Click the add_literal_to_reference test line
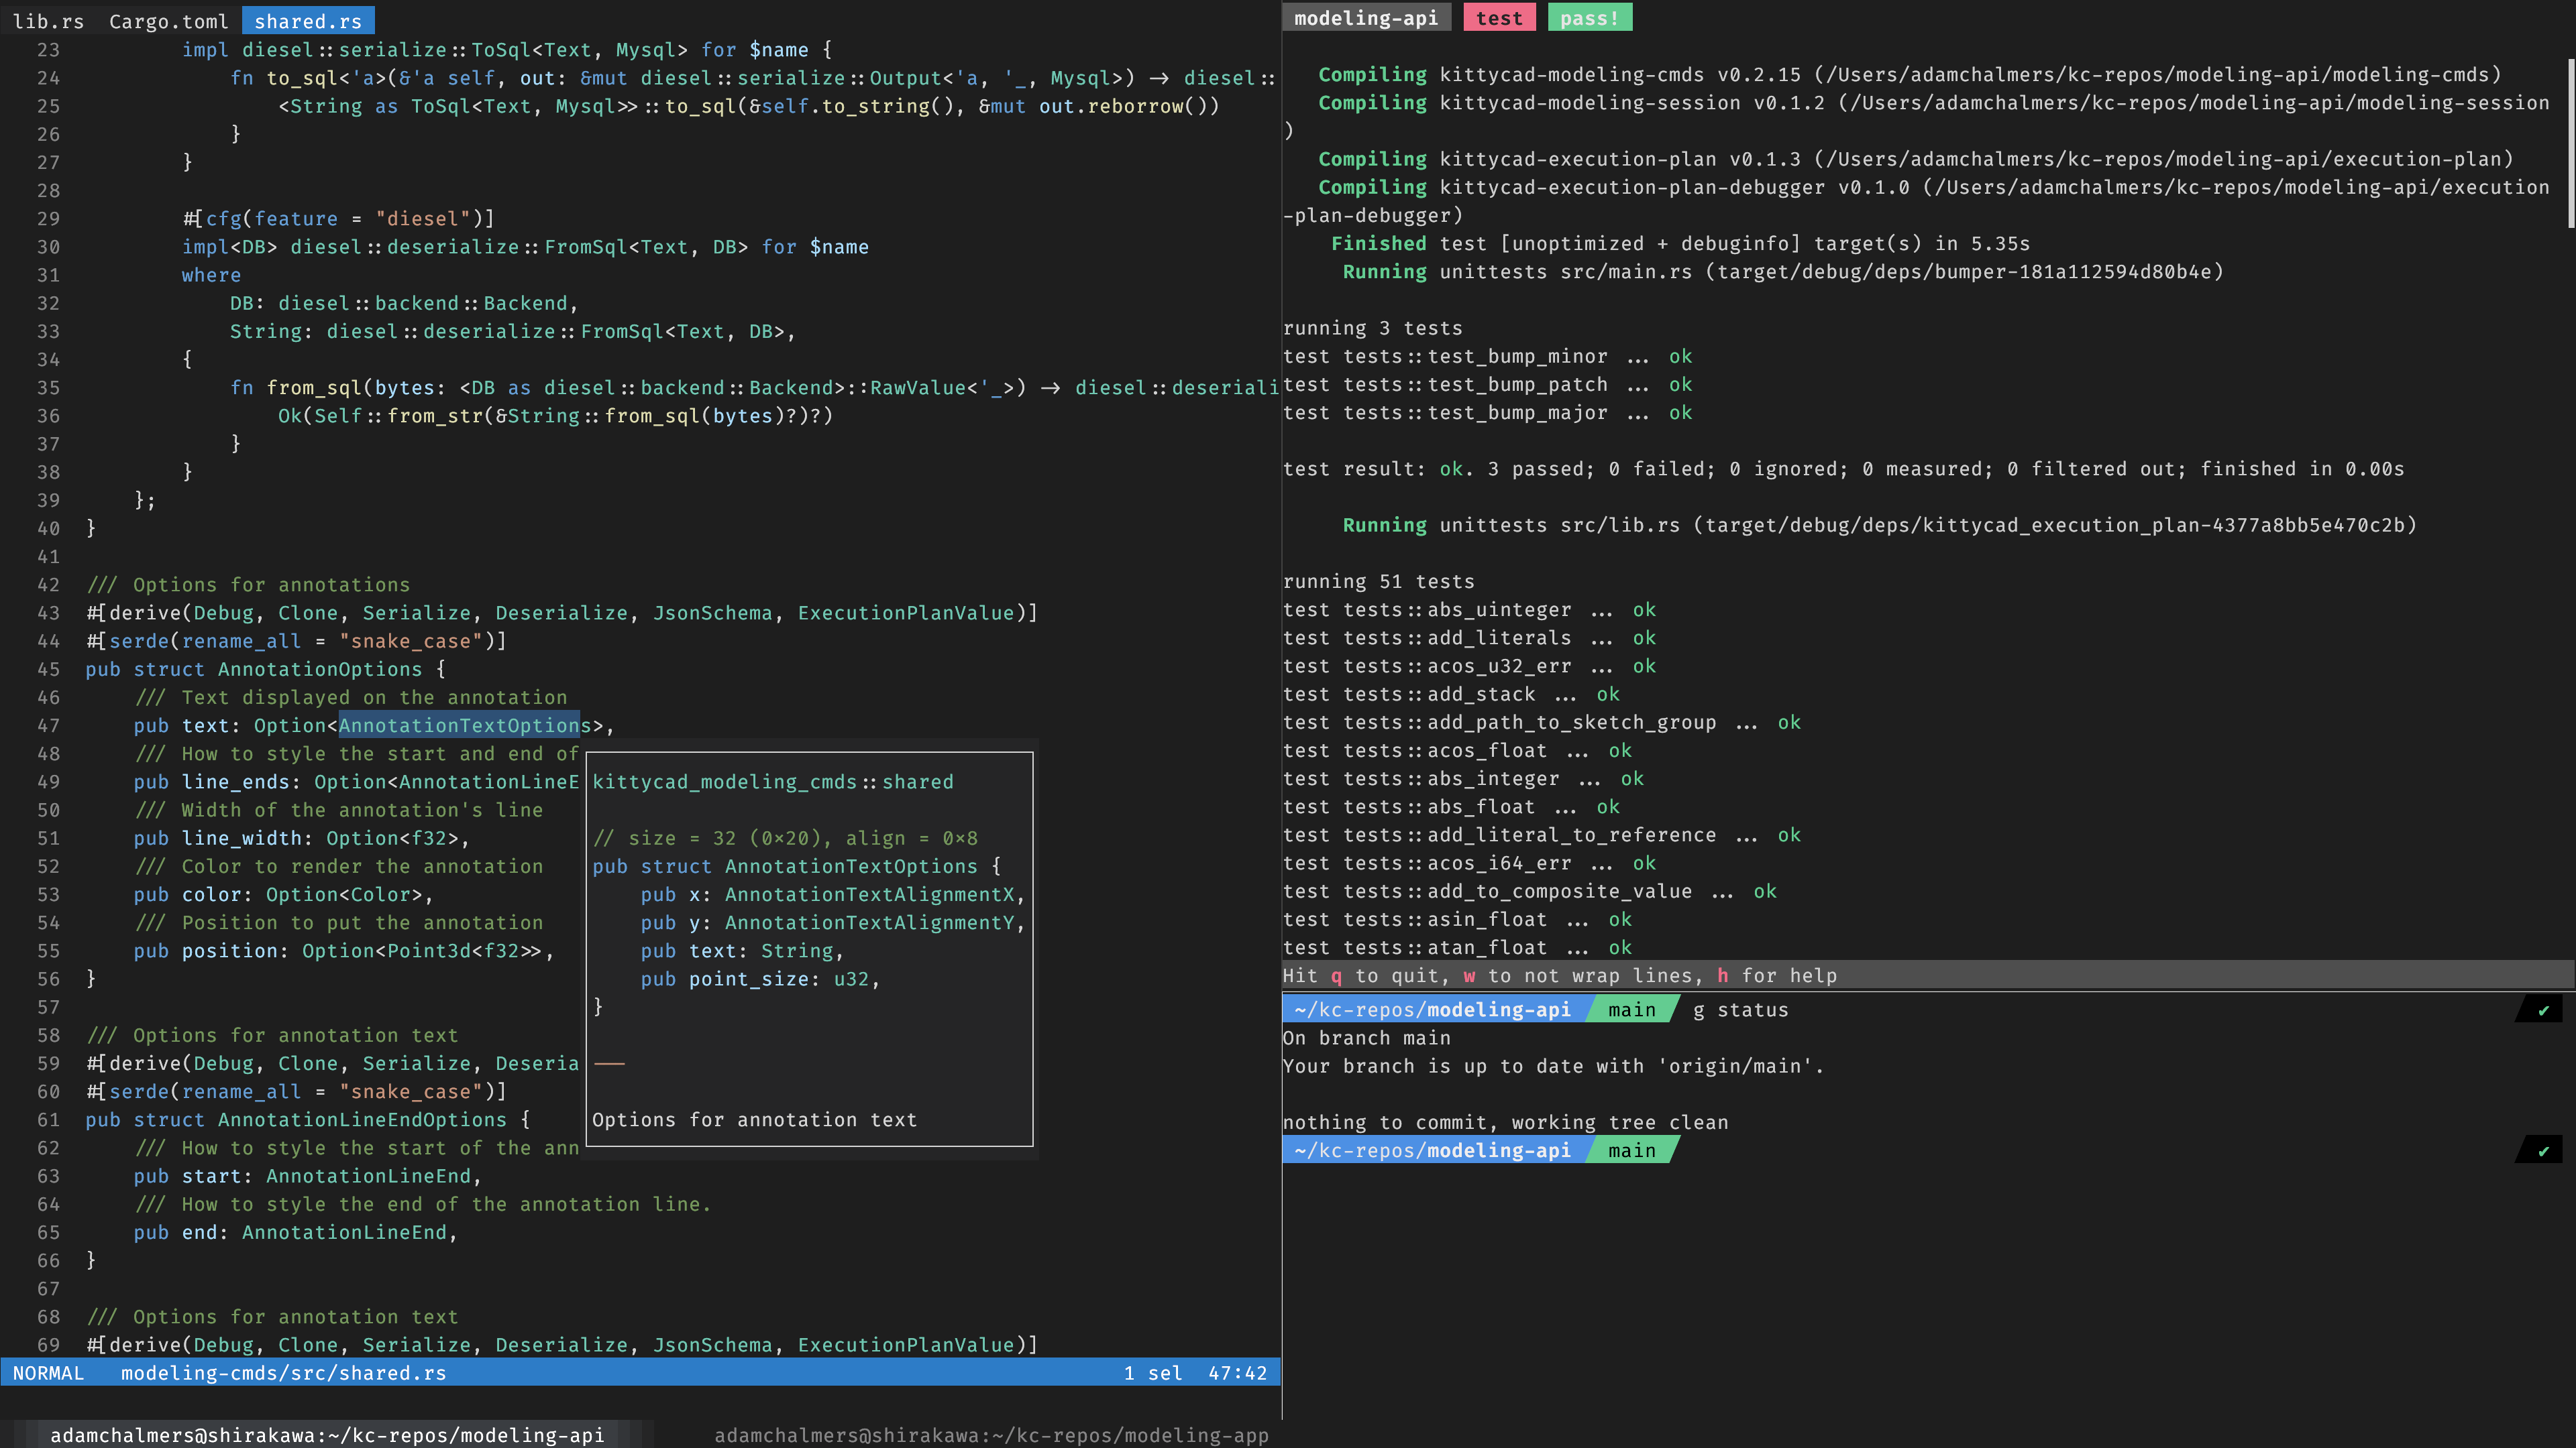2576x1448 pixels. point(1542,835)
